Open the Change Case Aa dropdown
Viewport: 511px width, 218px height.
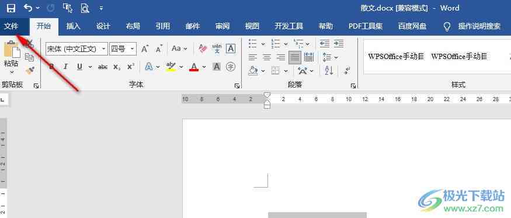[x=179, y=49]
